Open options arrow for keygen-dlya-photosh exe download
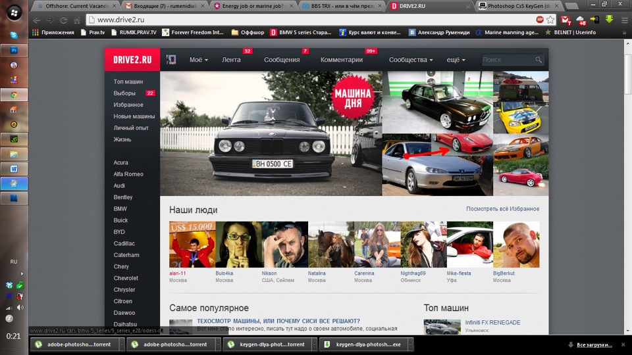 coord(410,344)
